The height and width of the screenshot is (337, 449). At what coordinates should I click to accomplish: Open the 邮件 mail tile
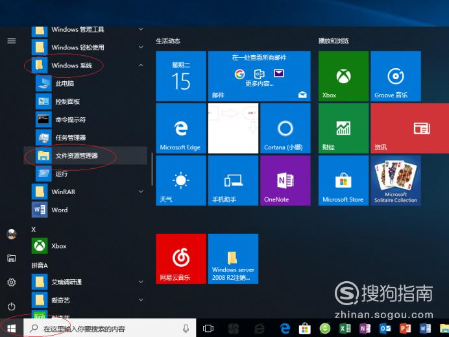260,76
